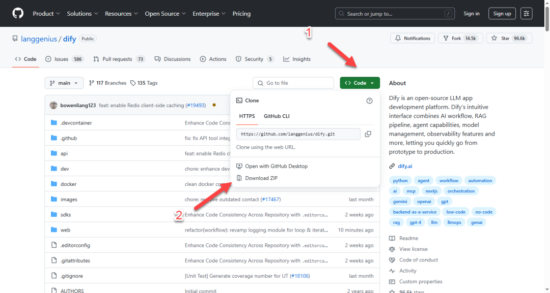Click the Readme book icon
The image size is (550, 293).
392,238
